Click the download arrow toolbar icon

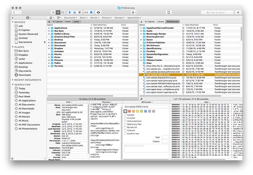click(239, 12)
